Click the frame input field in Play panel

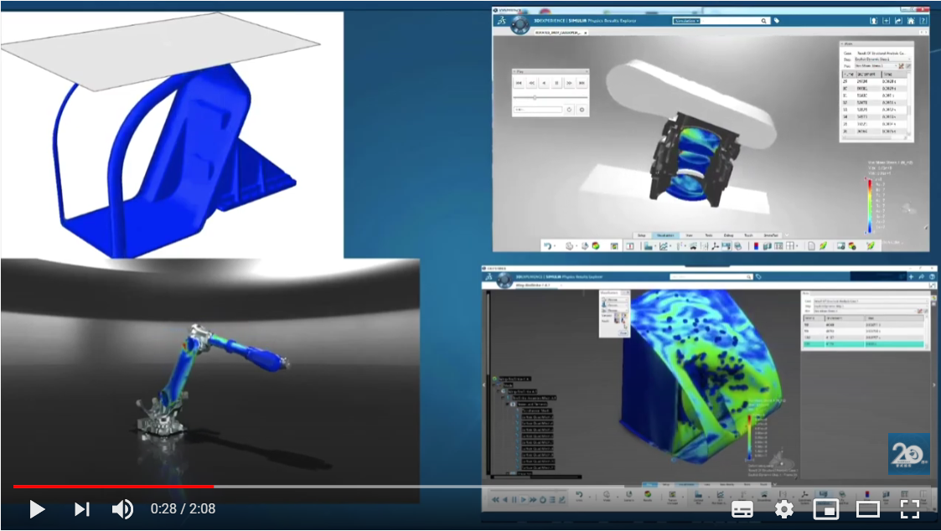pyautogui.click(x=538, y=110)
